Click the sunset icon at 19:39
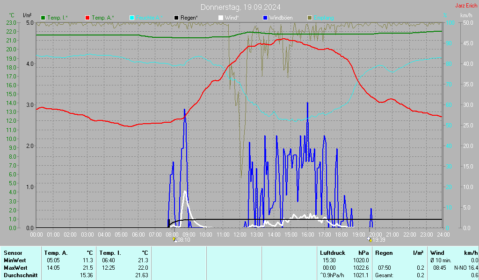 click(369, 239)
